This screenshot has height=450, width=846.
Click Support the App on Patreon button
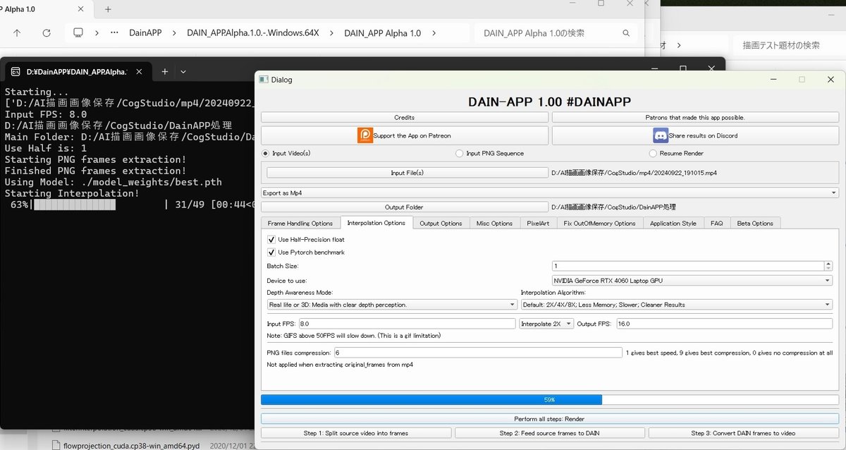click(405, 135)
